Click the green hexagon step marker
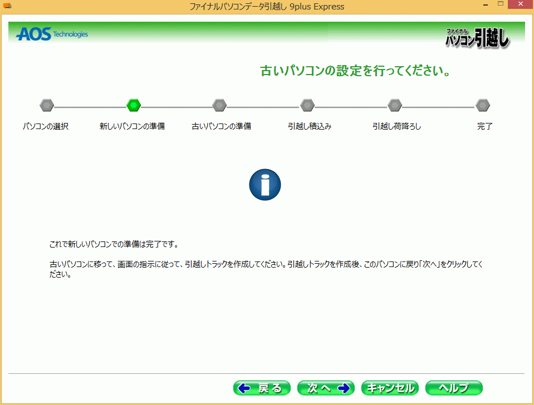The height and width of the screenshot is (405, 534). tap(134, 105)
